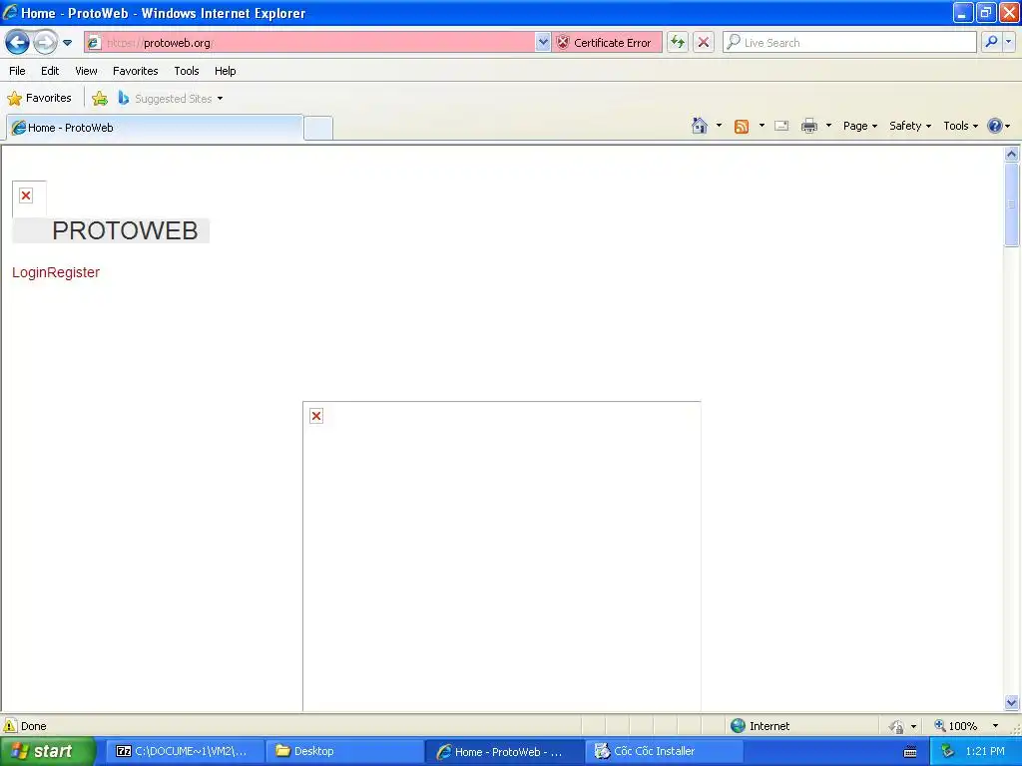Click the keyboard icon in system tray
Image resolution: width=1022 pixels, height=766 pixels.
tap(910, 752)
